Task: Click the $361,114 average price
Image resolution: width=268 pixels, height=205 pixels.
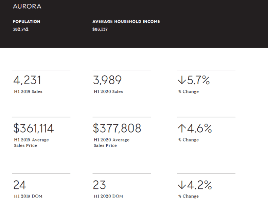Action: point(34,128)
